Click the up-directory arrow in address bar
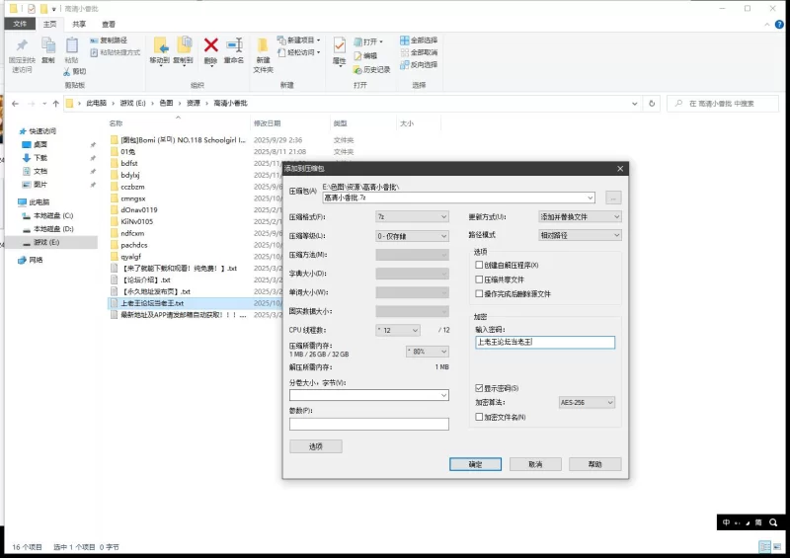 [61, 103]
